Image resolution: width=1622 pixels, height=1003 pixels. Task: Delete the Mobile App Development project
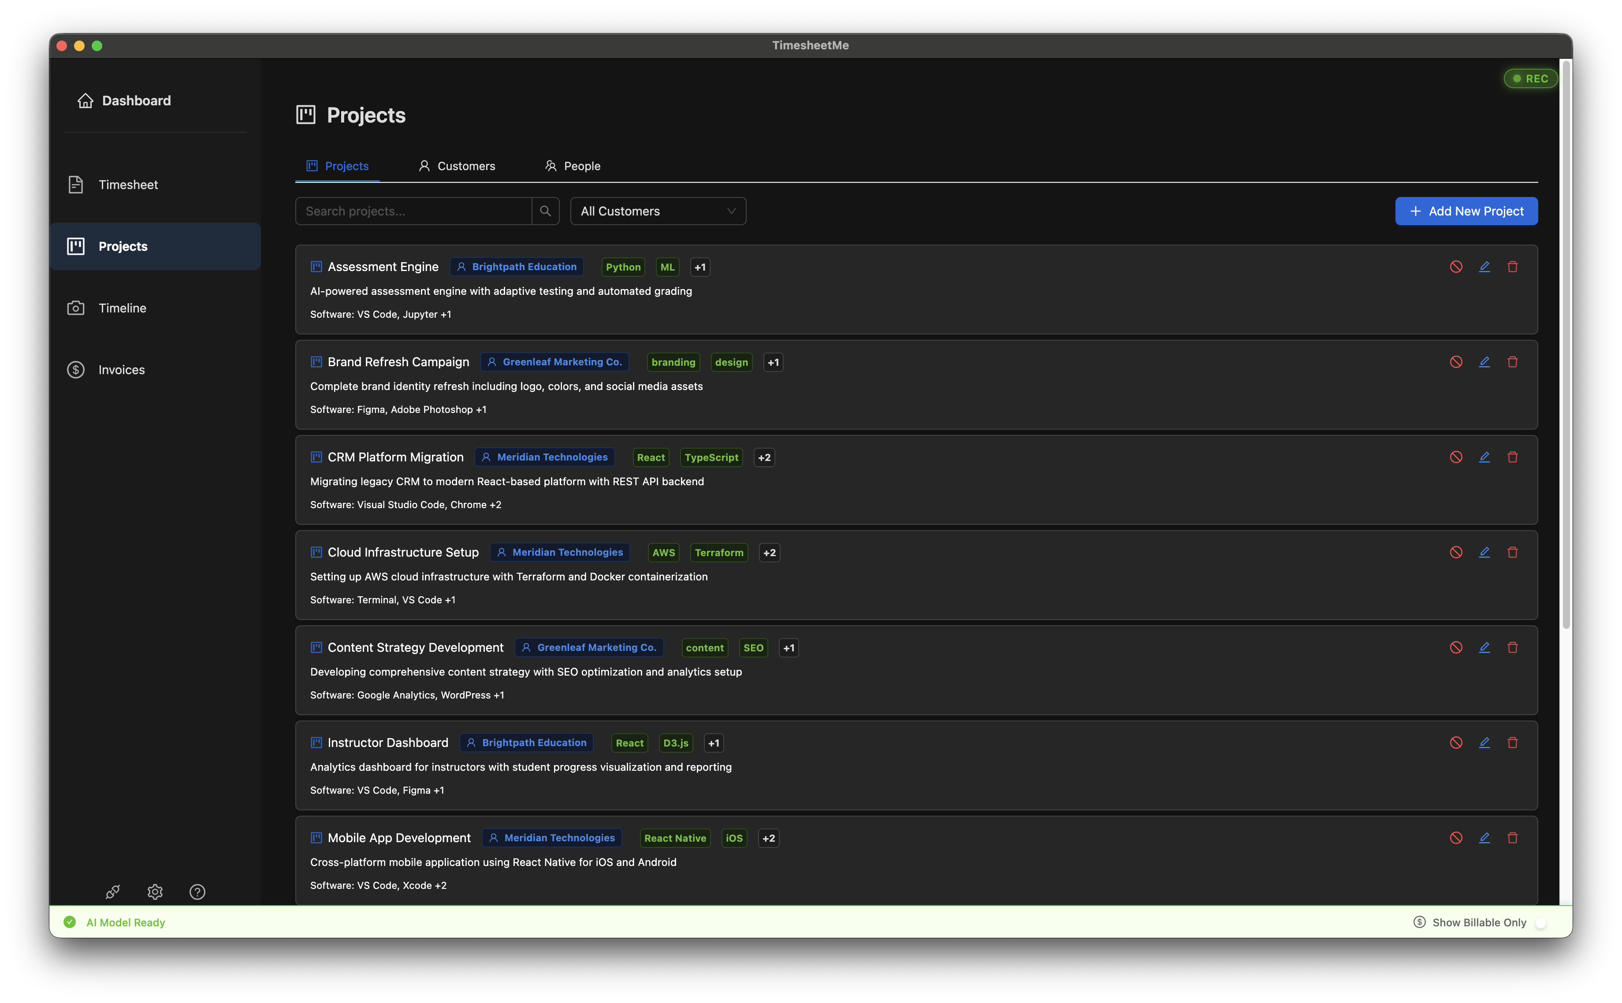click(x=1512, y=838)
